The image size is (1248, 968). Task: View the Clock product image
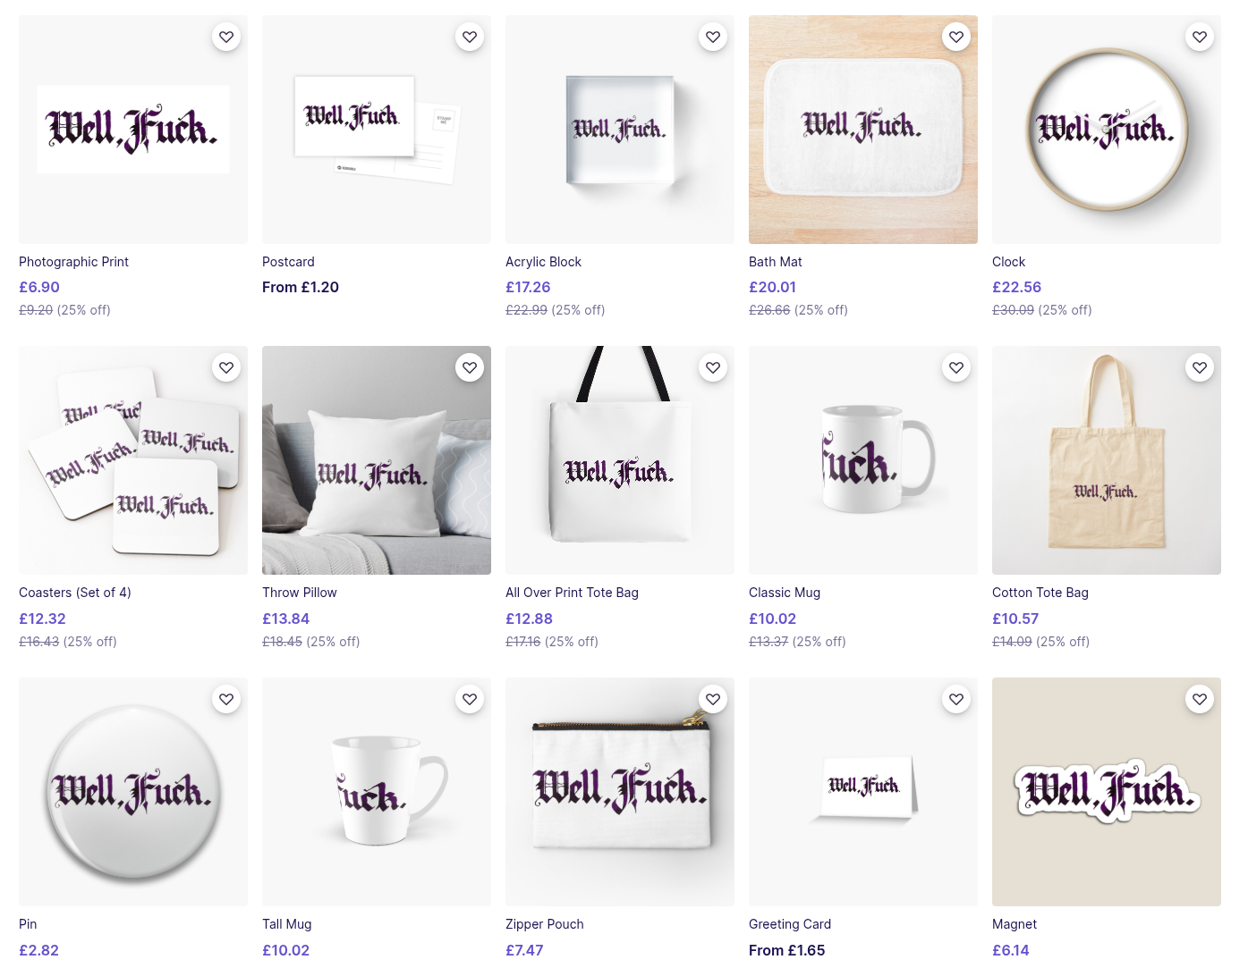1107,130
